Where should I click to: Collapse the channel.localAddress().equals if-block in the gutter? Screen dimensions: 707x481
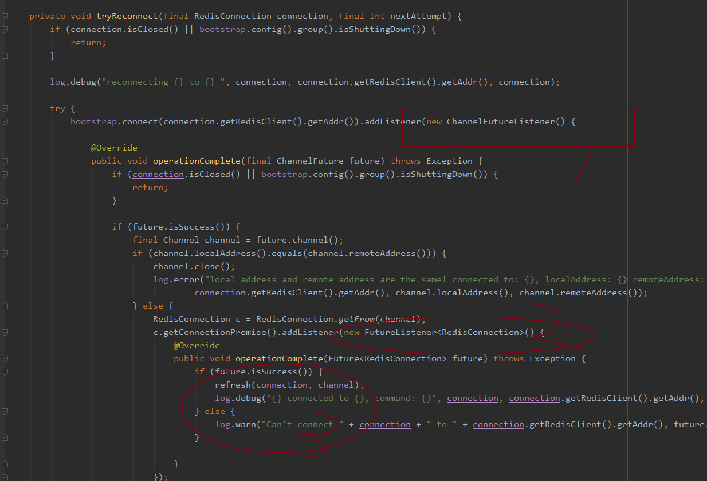coord(5,253)
